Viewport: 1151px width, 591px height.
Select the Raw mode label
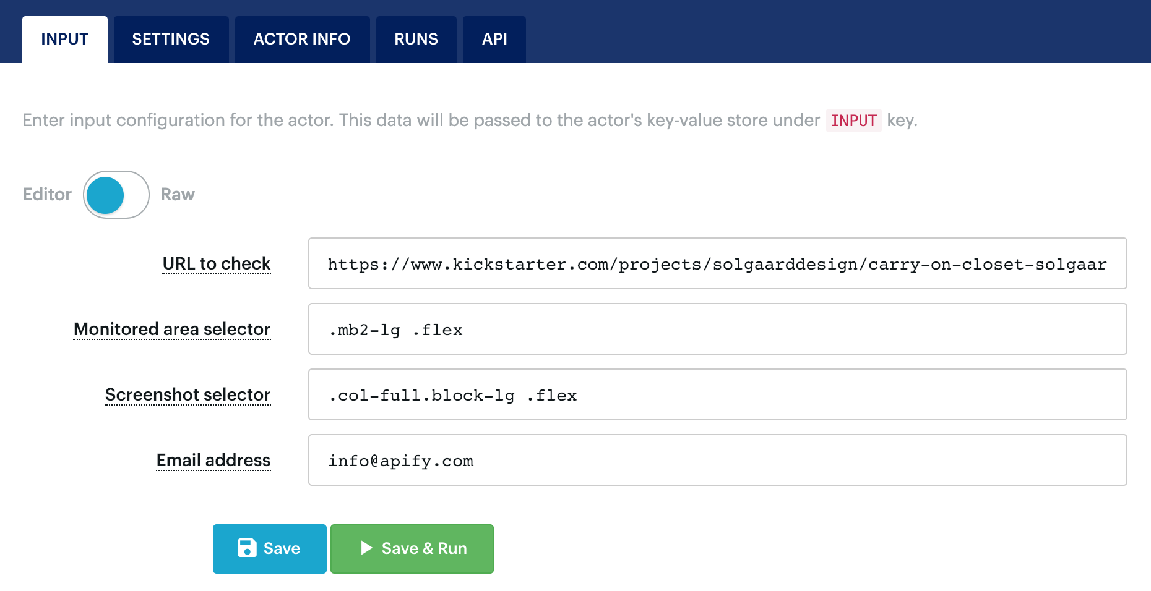(178, 194)
